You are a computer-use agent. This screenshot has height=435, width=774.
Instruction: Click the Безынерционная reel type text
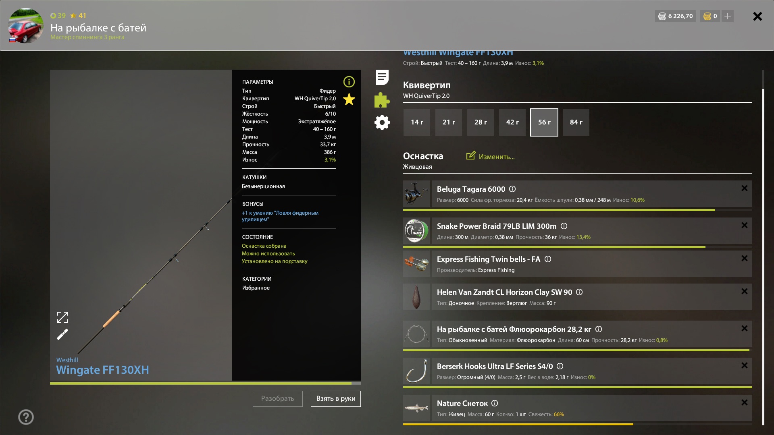(263, 186)
